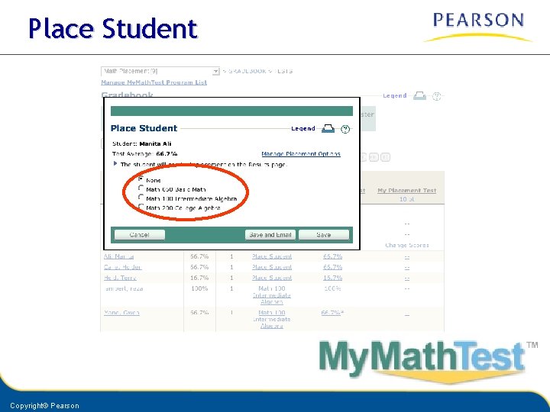550x412 pixels.
Task: Select Math 100 Intermediate Algebra option
Action: coord(141,198)
